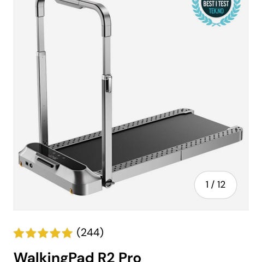The image size is (262, 262).
Task: Open the Best i Test Tek.no badge
Action: tap(216, 11)
